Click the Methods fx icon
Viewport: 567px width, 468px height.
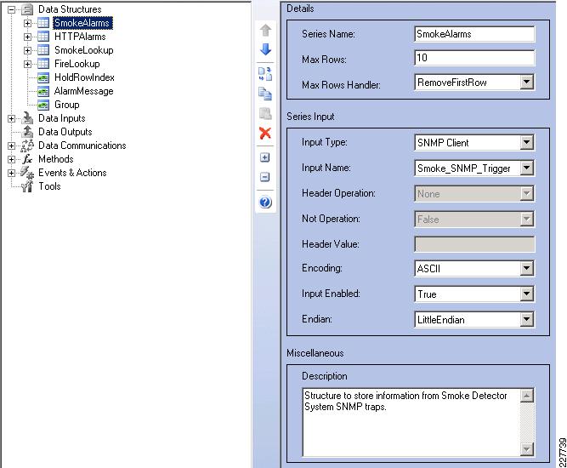(27, 159)
